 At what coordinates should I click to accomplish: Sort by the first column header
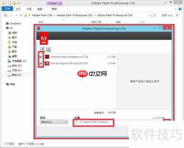41,22
